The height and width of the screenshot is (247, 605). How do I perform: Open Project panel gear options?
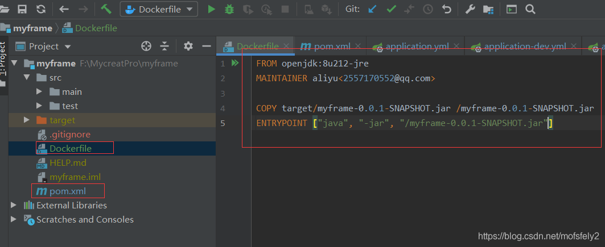188,46
